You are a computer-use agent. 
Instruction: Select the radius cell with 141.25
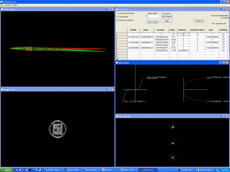173,48
